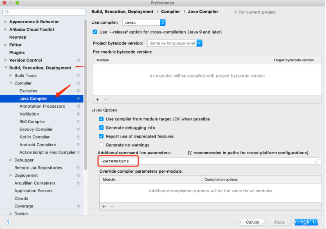
Task: Click the Cancel button
Action: tap(252, 222)
